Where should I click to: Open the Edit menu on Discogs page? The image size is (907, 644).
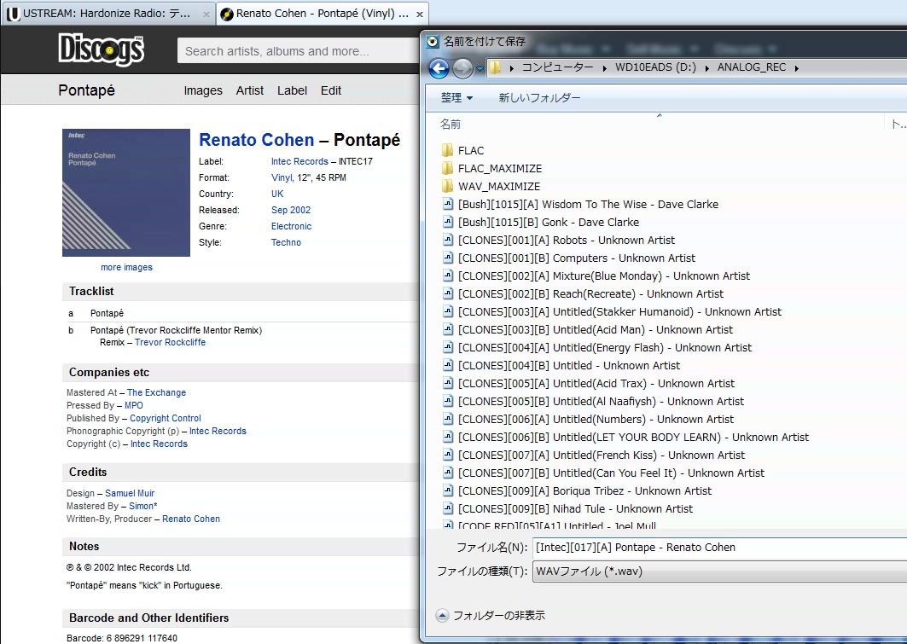click(x=331, y=90)
